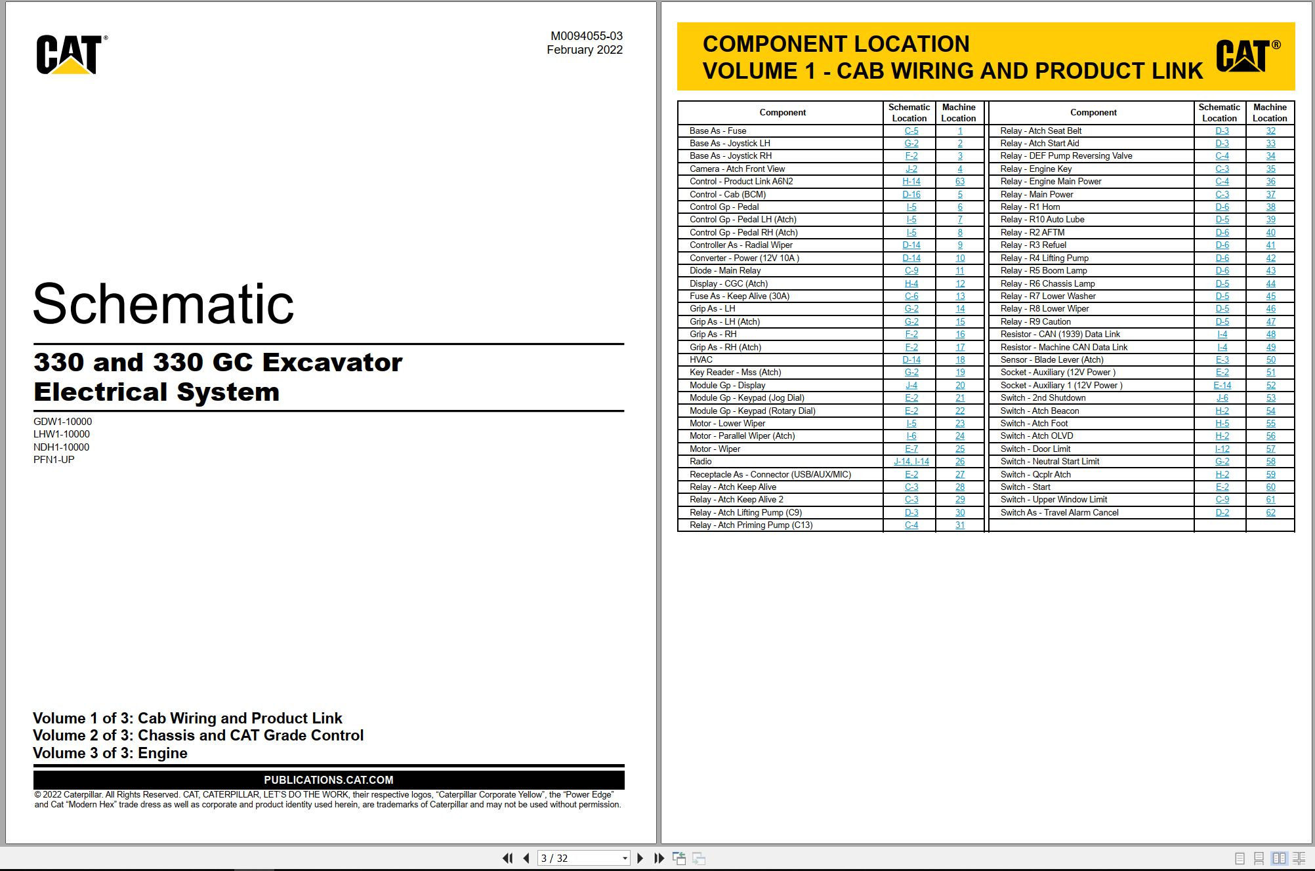This screenshot has width=1315, height=871.
Task: Open schematic location J-2 for Camera - Atch Front View
Action: tap(911, 169)
